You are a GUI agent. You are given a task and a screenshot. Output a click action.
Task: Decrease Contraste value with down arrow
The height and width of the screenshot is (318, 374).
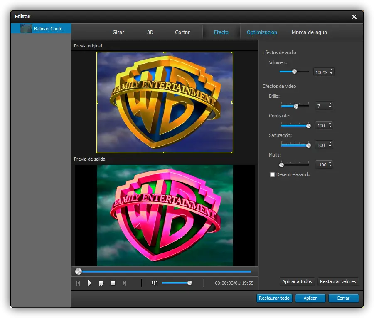330,127
